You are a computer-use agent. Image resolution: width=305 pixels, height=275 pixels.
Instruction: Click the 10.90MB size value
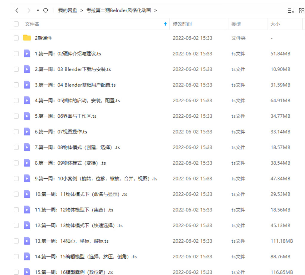(280, 69)
